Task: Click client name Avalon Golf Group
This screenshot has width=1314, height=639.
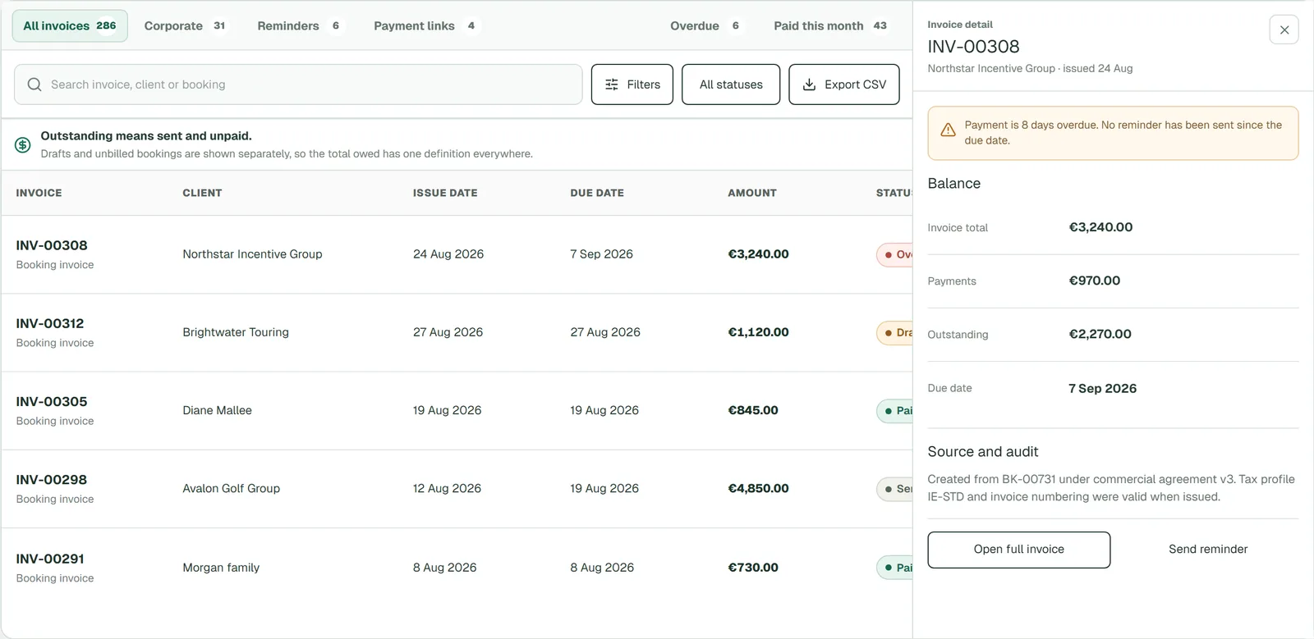Action: pyautogui.click(x=231, y=489)
